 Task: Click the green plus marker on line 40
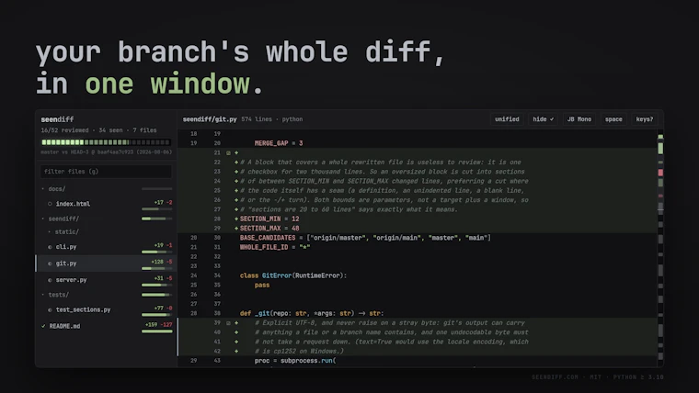tap(236, 332)
